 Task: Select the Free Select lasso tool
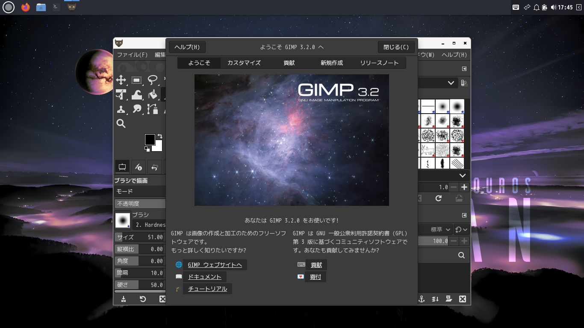point(153,80)
